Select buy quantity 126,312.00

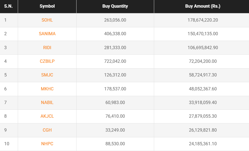coord(115,75)
